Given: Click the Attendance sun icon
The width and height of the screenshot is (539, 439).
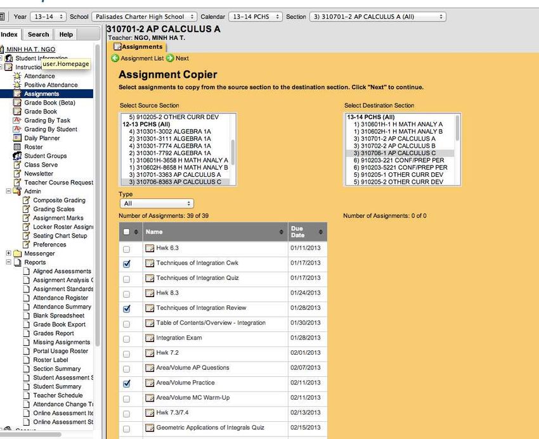Looking at the screenshot, I should [17, 76].
